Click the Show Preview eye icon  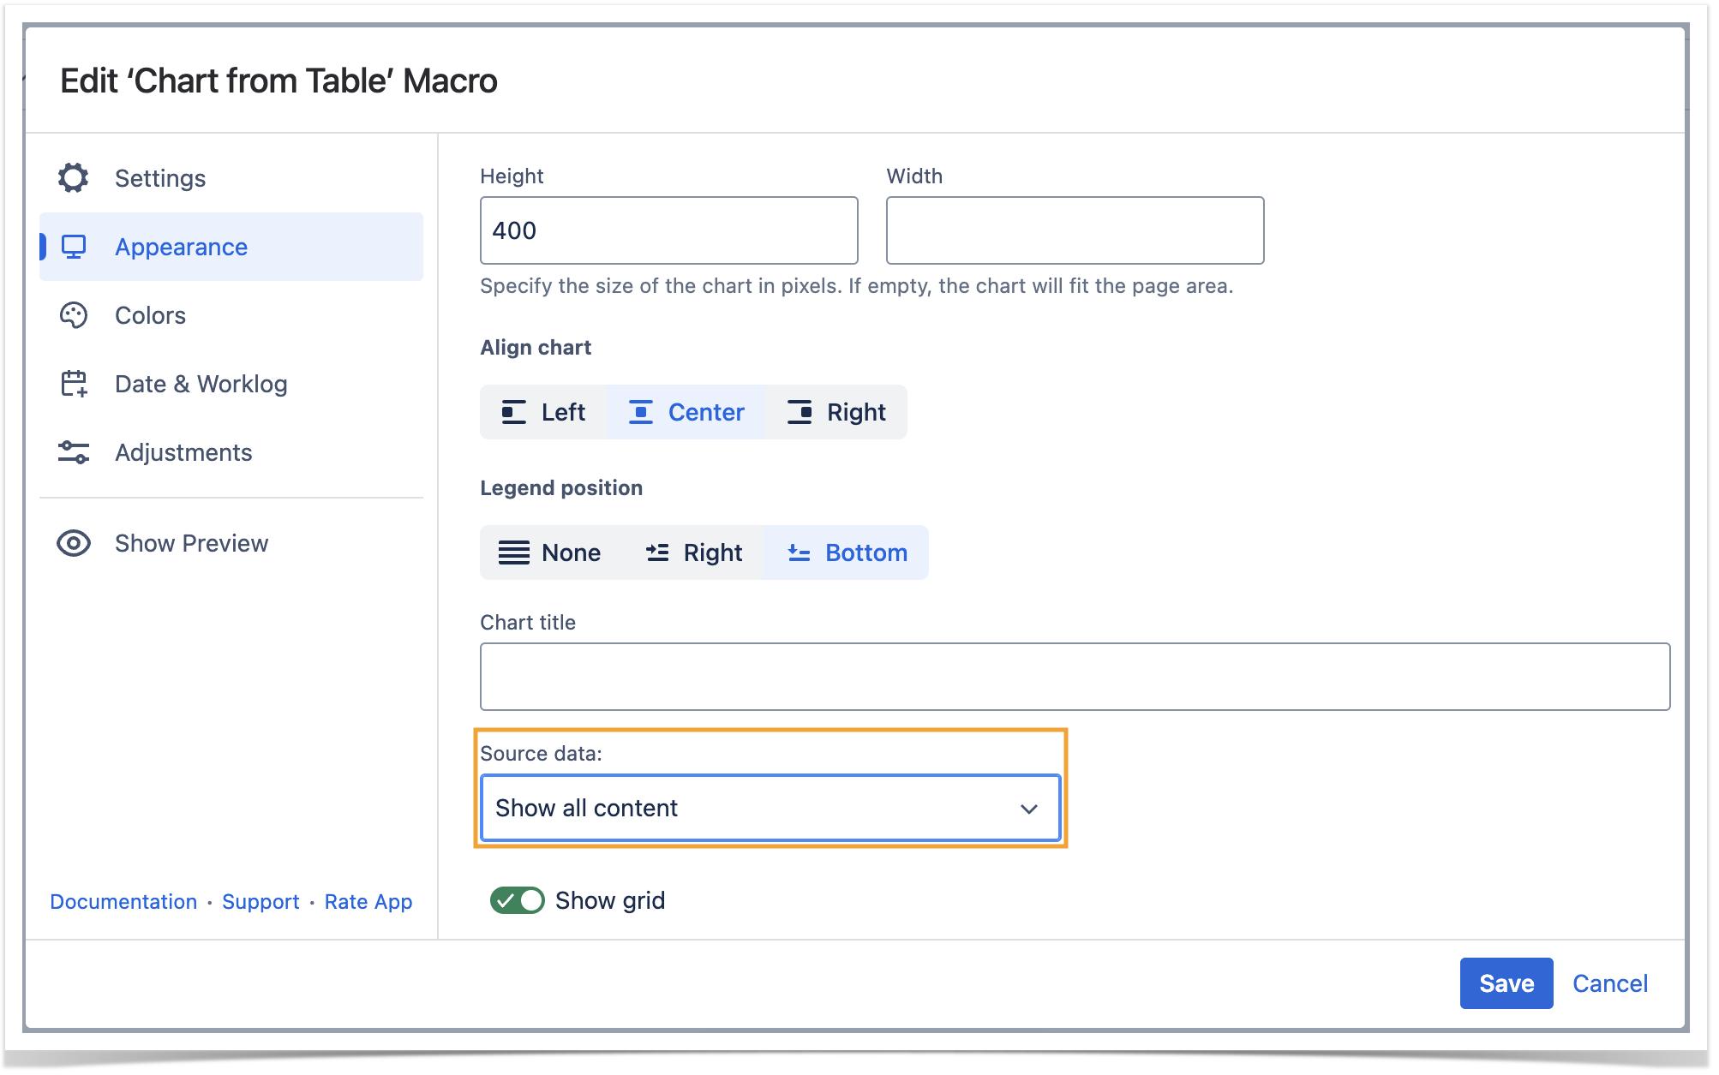[74, 543]
